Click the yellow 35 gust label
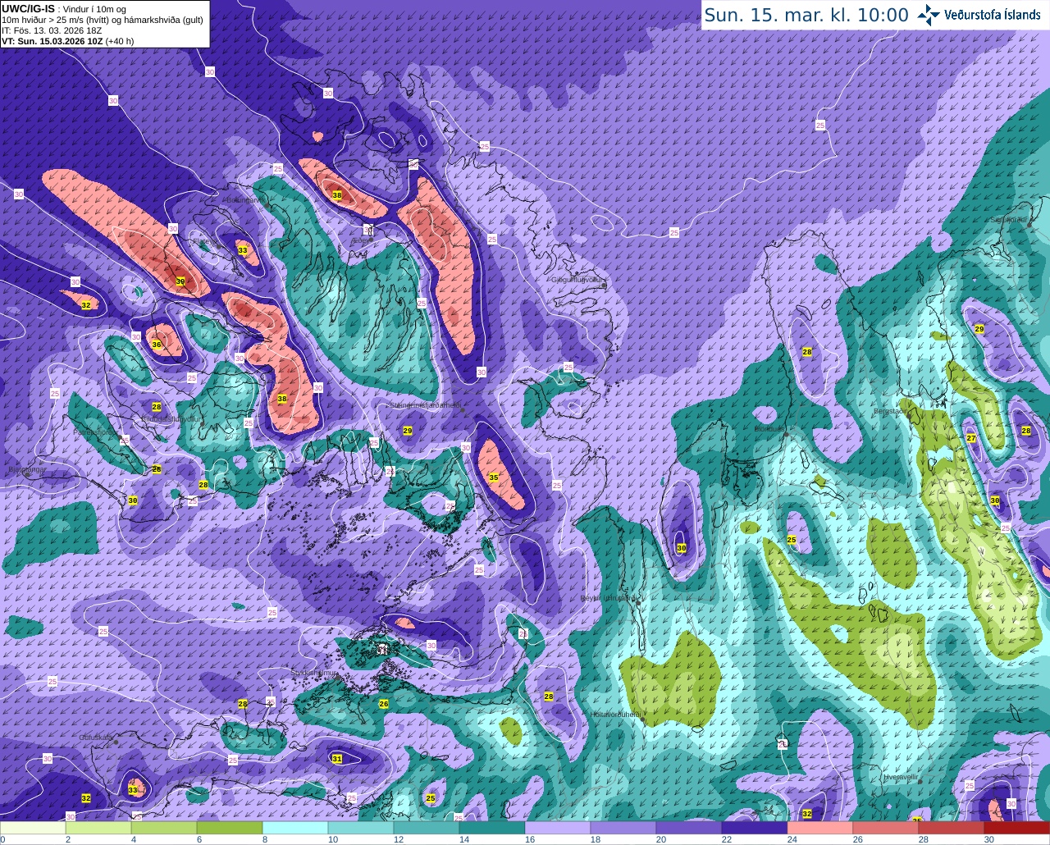This screenshot has height=845, width=1050. pyautogui.click(x=494, y=477)
